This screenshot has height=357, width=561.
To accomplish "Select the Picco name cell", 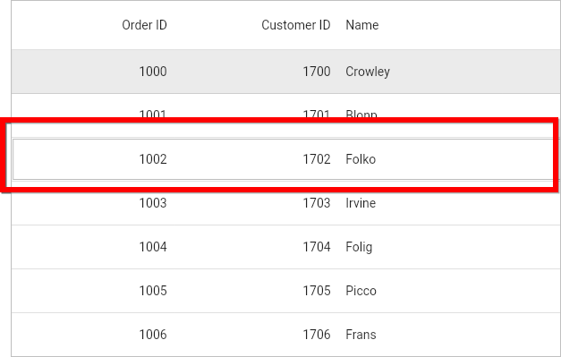I will pyautogui.click(x=361, y=291).
